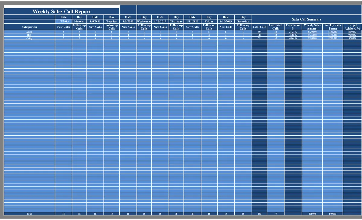This screenshot has height=220, width=362.
Task: Click the "Monday" day cell
Action: tap(79, 21)
